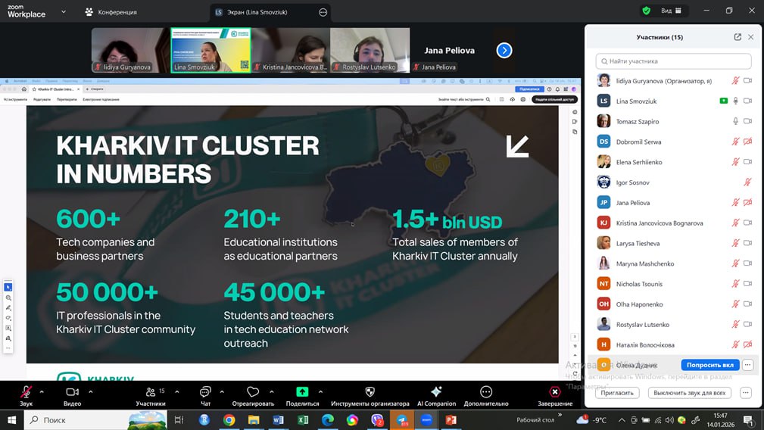Viewport: 764px width, 430px height.
Task: Expand the video options arrow
Action: pyautogui.click(x=91, y=391)
